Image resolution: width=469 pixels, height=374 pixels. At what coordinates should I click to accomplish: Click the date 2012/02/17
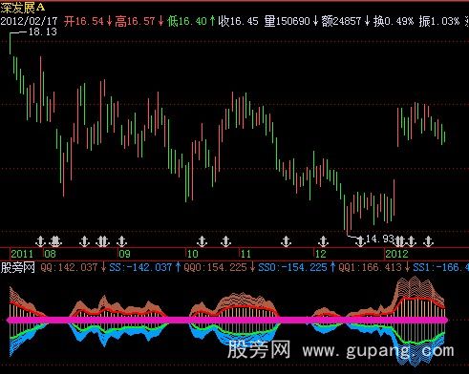29,21
